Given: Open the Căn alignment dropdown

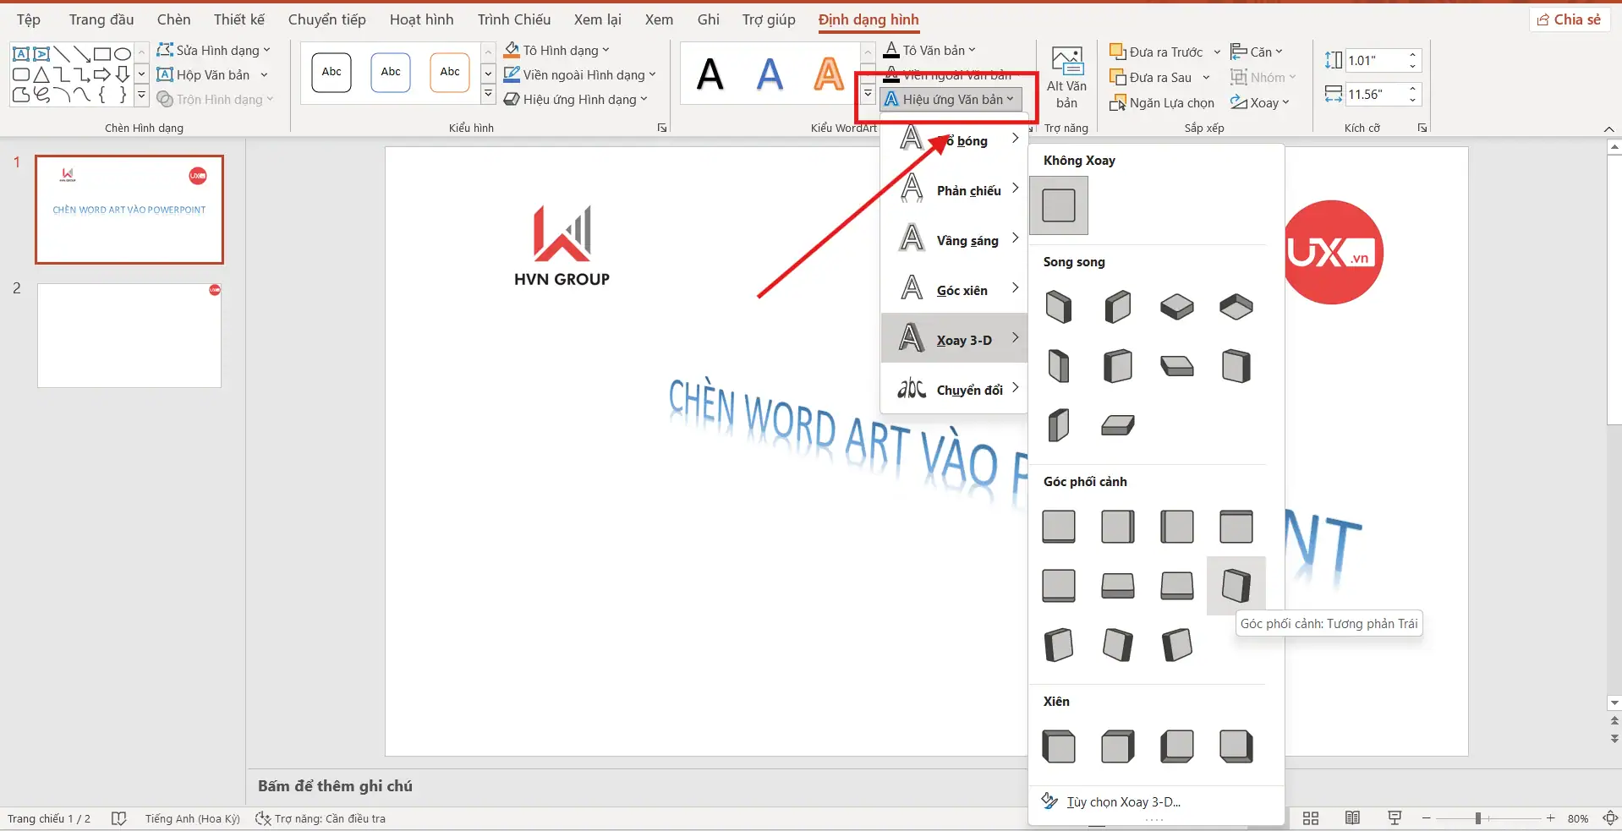Looking at the screenshot, I should pos(1258,51).
